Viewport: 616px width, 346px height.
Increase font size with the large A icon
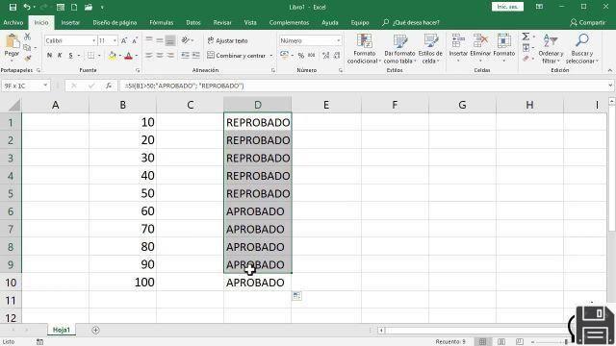pos(124,40)
